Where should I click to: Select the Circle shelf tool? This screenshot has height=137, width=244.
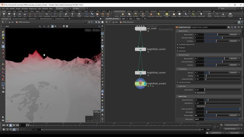40,14
